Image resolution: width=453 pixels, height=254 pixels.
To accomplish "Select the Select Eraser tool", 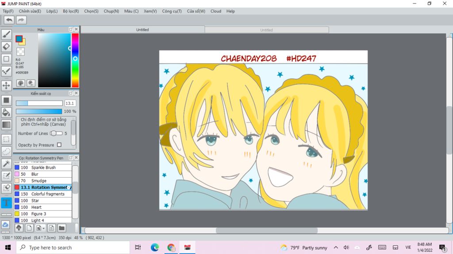I will (6, 188).
